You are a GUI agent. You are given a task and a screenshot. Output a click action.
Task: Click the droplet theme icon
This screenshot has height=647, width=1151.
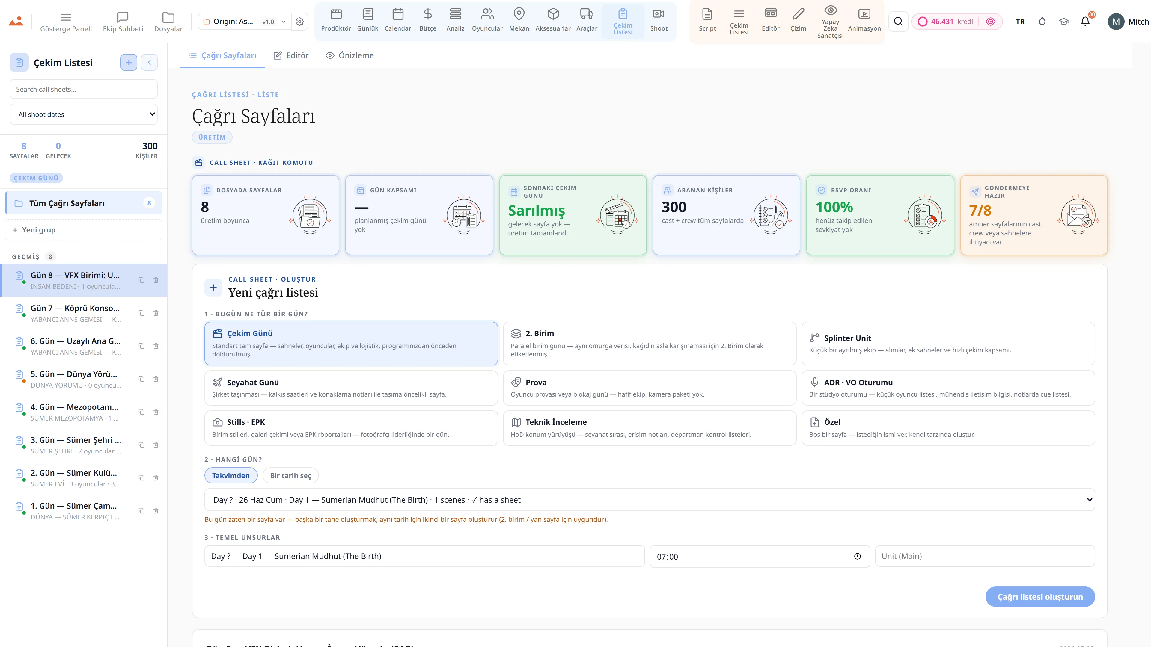click(1042, 22)
